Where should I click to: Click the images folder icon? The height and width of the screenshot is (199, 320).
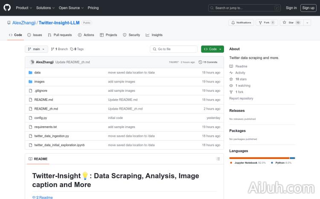point(30,82)
